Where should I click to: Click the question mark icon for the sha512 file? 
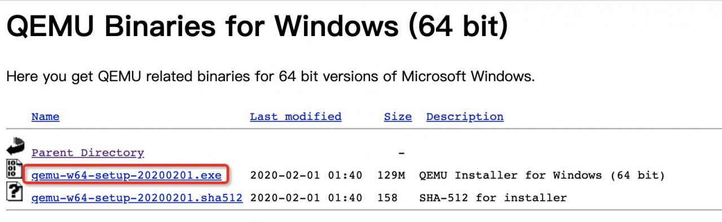click(x=14, y=192)
